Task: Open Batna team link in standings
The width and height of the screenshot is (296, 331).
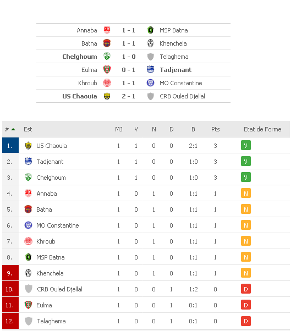Action: click(x=44, y=209)
